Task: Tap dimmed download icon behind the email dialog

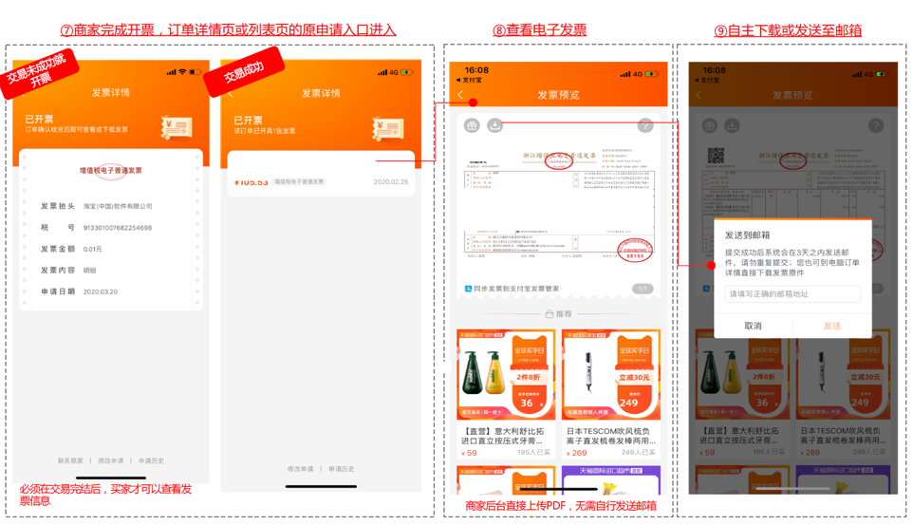Action: (732, 125)
